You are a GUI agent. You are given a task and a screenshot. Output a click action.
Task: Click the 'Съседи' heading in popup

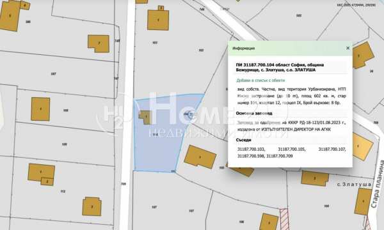coord(243,140)
